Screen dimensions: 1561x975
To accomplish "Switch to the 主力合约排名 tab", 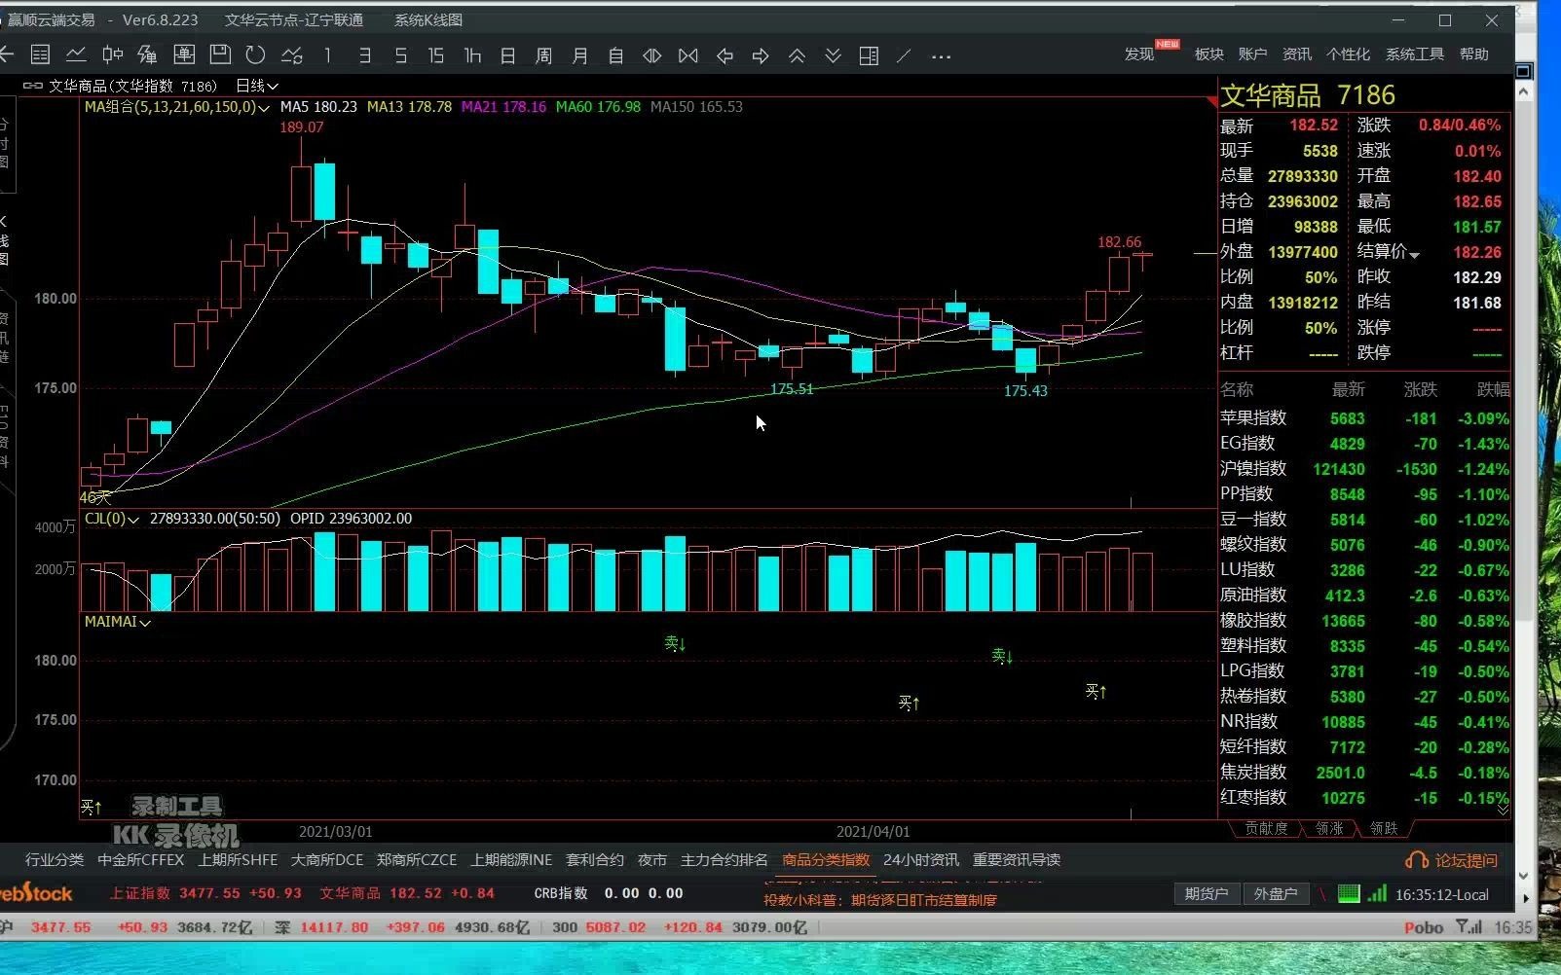I will click(x=725, y=860).
